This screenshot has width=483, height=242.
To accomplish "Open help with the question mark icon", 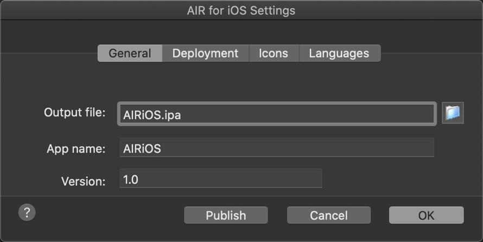I will 27,212.
